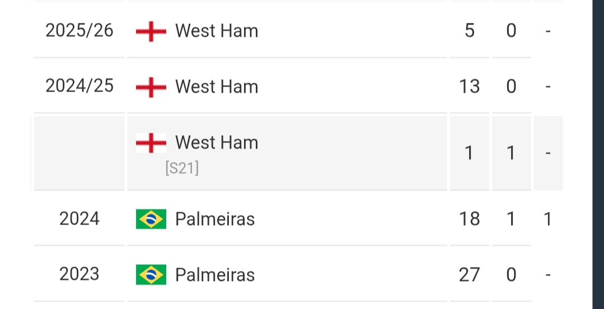The image size is (604, 309).
Task: Select the 2025/26 season label
Action: [79, 30]
